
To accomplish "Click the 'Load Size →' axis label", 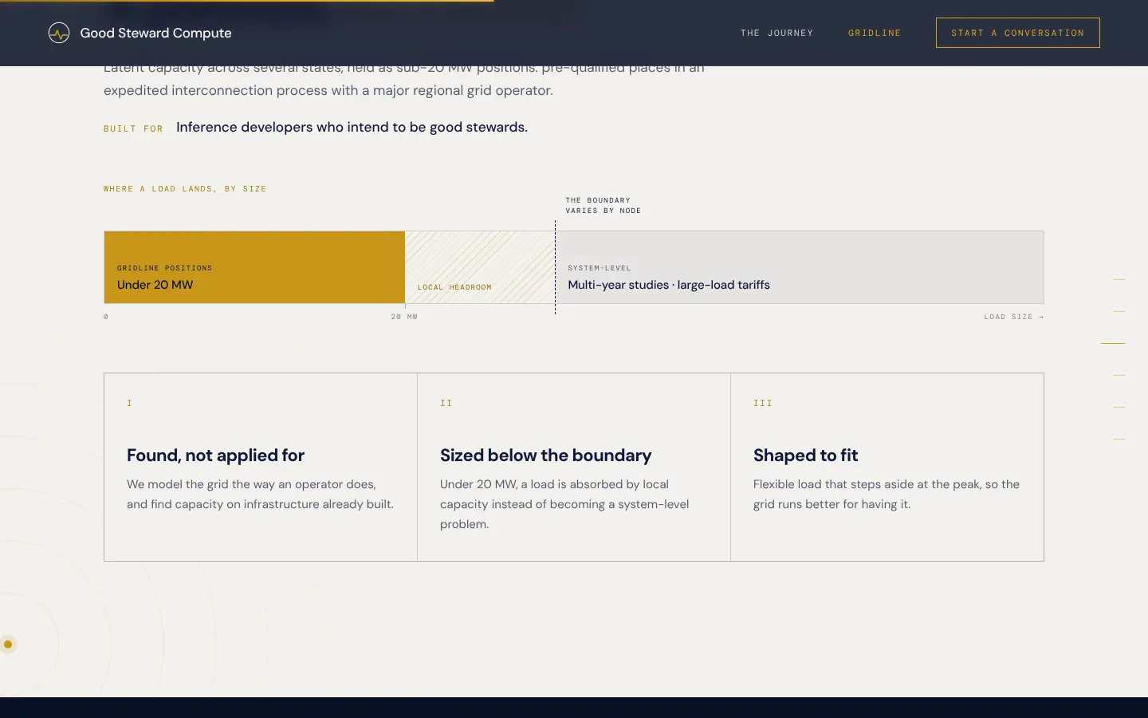I will [x=1013, y=317].
